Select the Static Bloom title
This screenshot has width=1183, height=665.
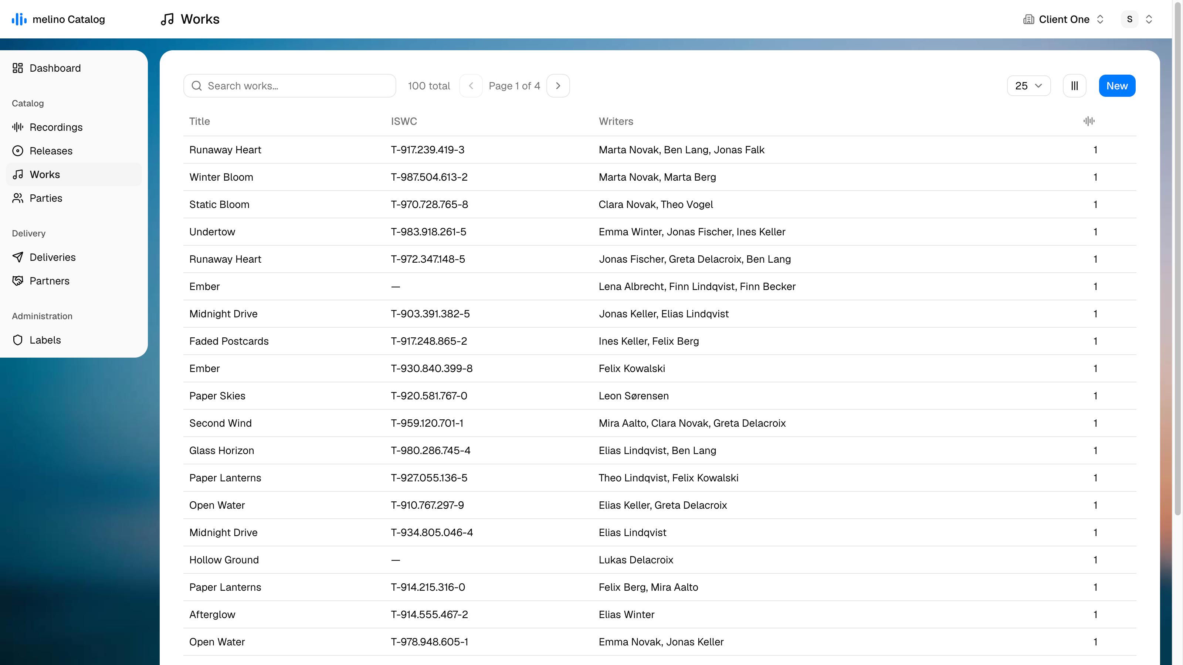tap(219, 205)
